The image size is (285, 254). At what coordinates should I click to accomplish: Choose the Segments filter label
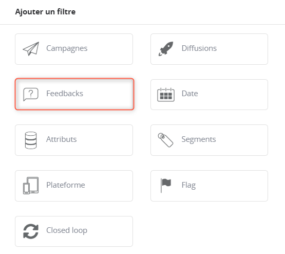[x=199, y=139]
